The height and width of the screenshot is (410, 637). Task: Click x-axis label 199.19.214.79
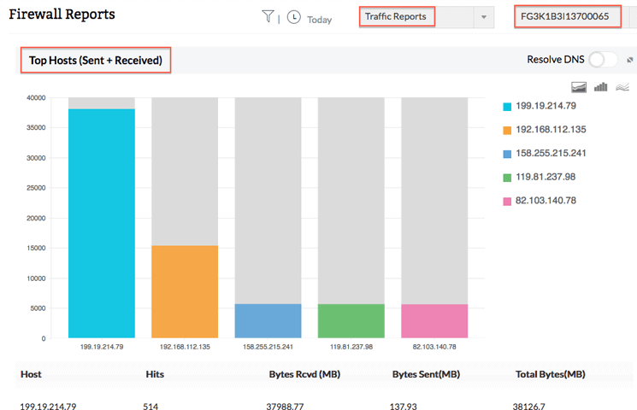(102, 347)
